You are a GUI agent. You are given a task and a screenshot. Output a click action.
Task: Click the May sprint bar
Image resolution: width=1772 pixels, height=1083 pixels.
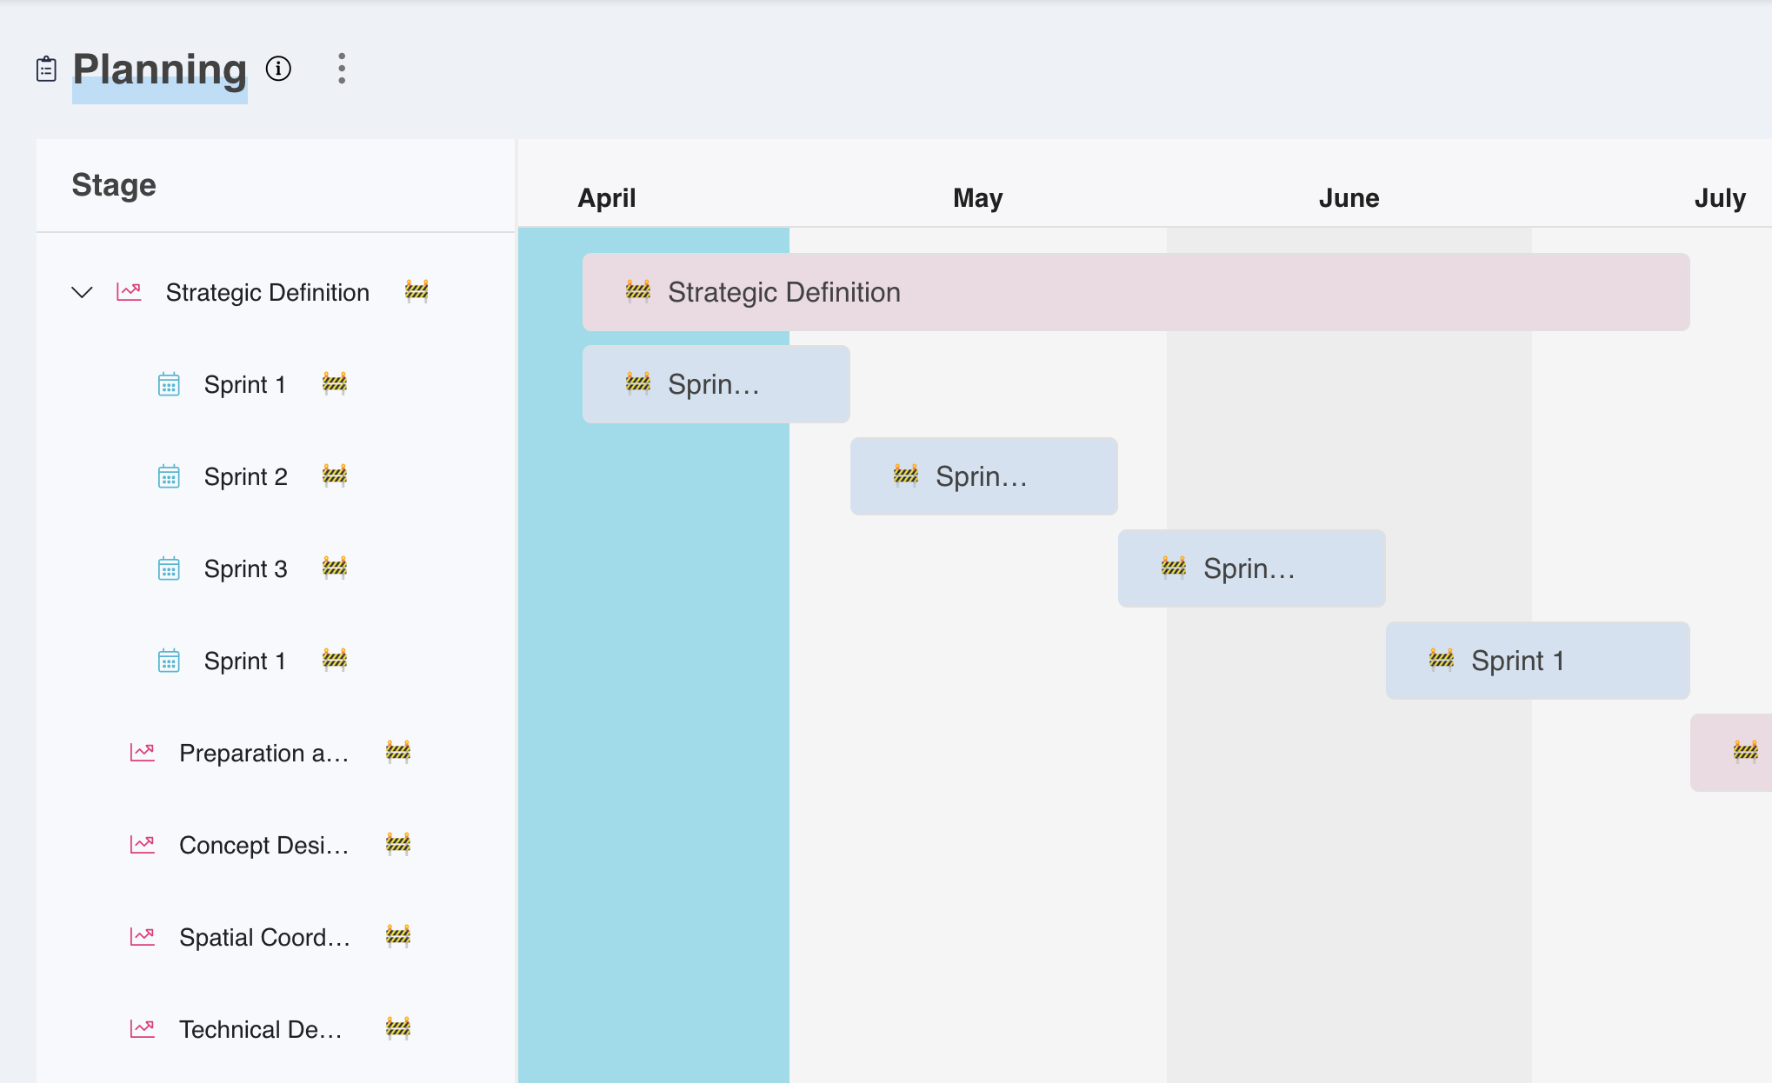[983, 476]
